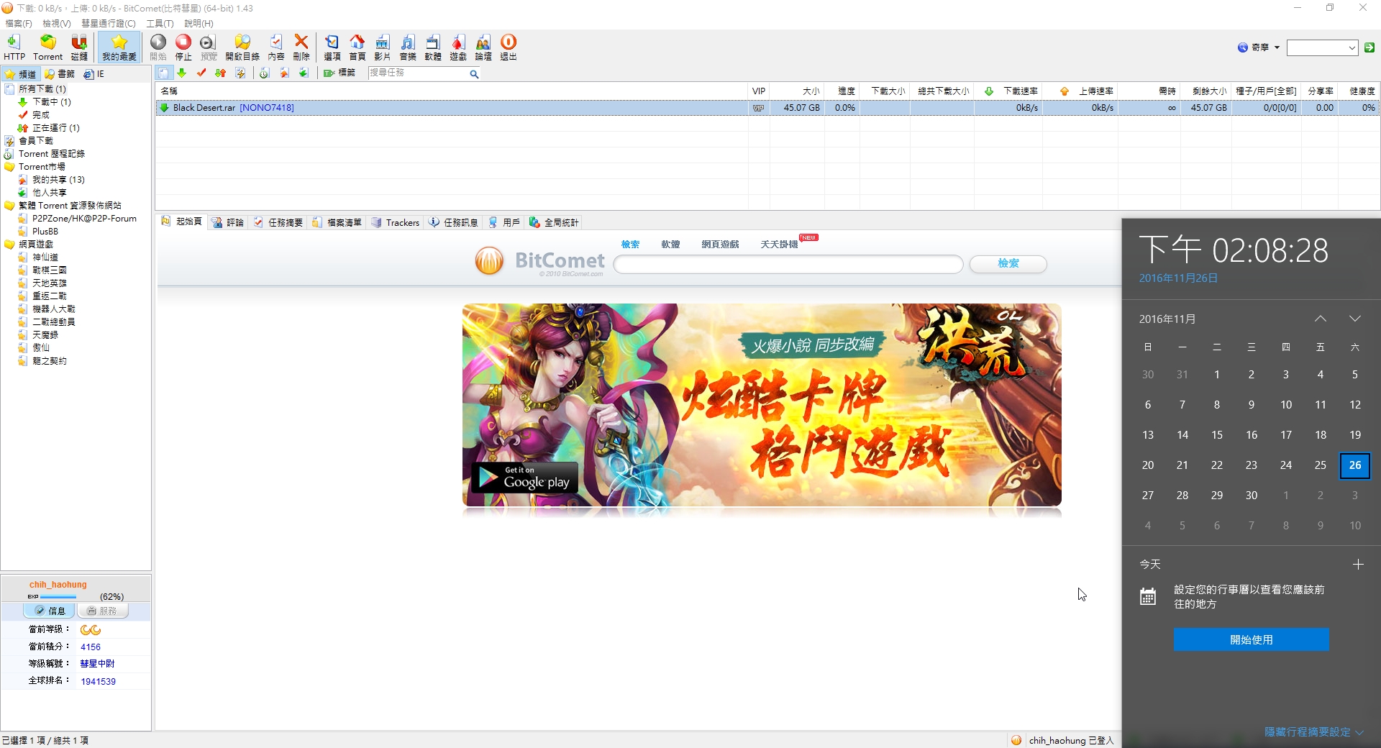Open a Torrent file via toolbar
The height and width of the screenshot is (748, 1381).
point(47,47)
